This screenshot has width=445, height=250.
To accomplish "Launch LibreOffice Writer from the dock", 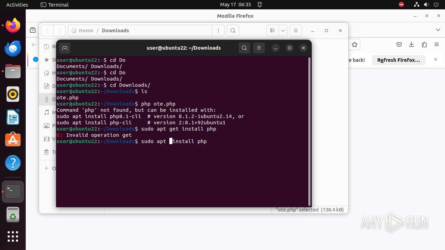I will (13, 117).
